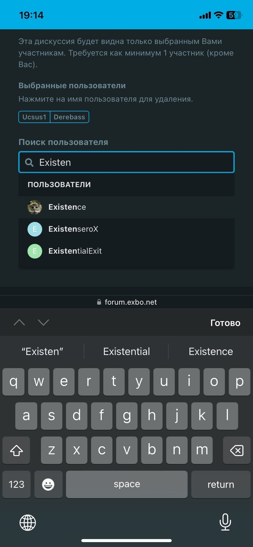This screenshot has width=253, height=547.
Task: Select Existence user with raccoon avatar
Action: (127, 207)
